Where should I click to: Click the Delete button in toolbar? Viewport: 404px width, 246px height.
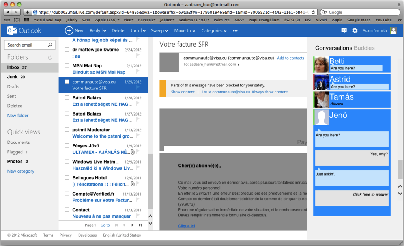click(118, 31)
